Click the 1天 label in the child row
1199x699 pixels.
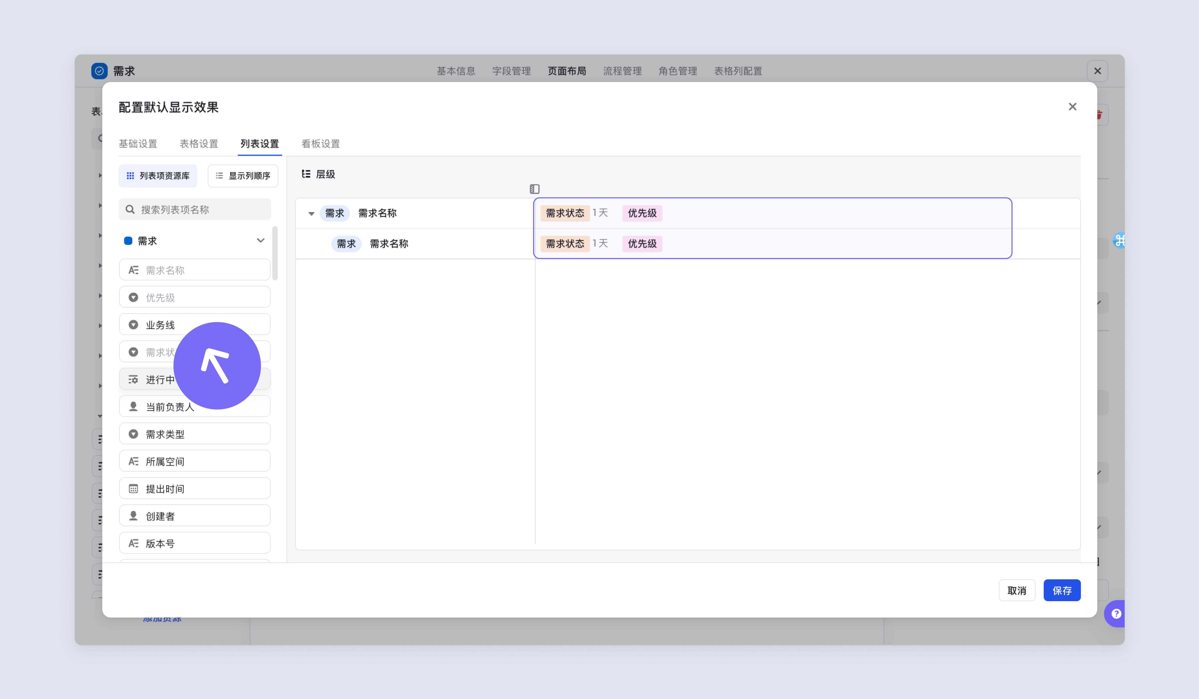[600, 243]
